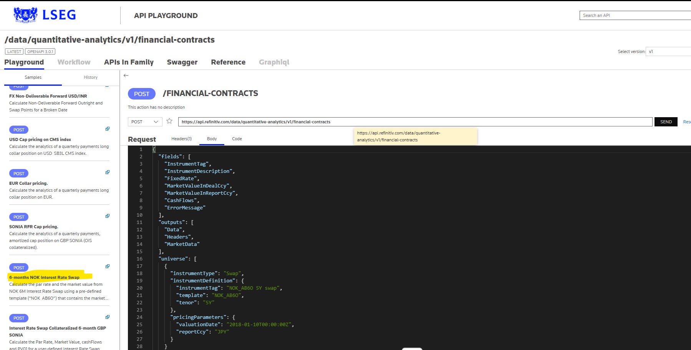691x350 pixels.
Task: Select the EUR Collar pricing sample
Action: tap(28, 183)
